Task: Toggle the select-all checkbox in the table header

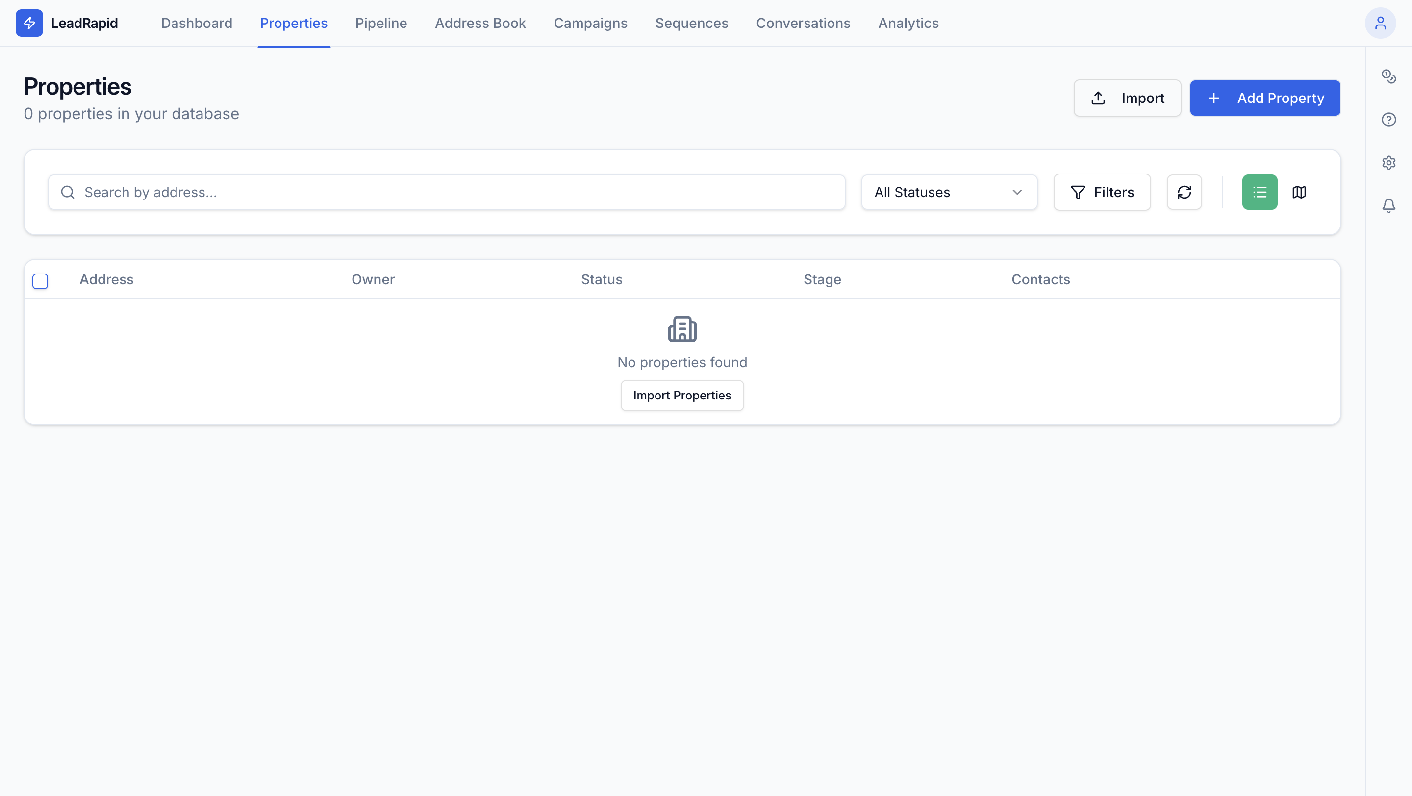Action: point(41,281)
